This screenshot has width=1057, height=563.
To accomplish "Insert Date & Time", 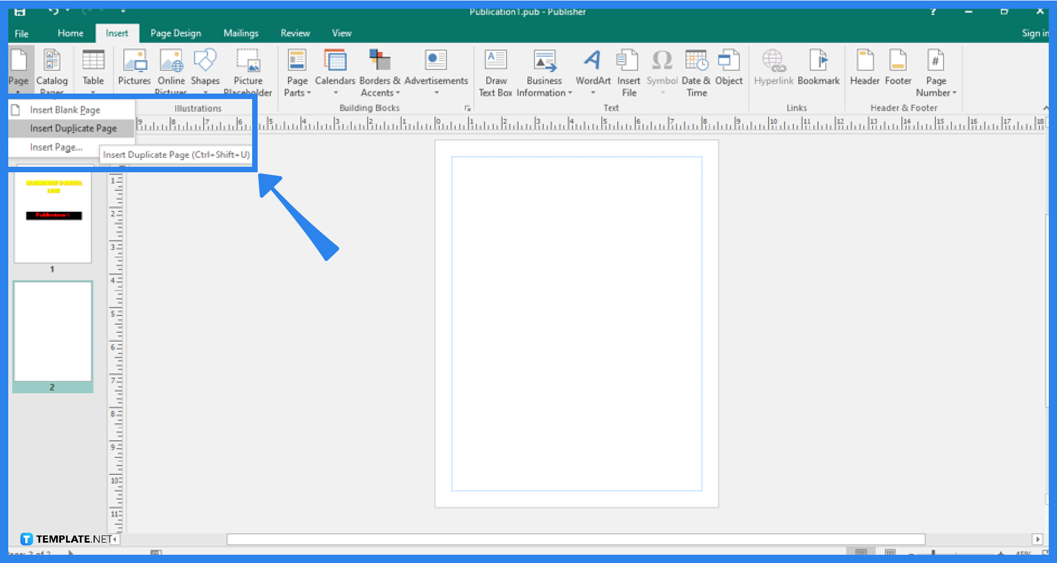I will tap(696, 72).
